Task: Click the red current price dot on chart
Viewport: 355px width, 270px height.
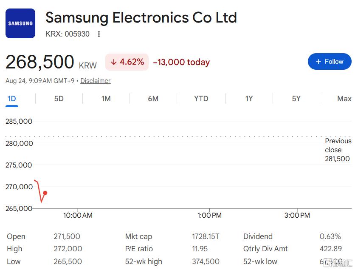Action: tap(45, 193)
